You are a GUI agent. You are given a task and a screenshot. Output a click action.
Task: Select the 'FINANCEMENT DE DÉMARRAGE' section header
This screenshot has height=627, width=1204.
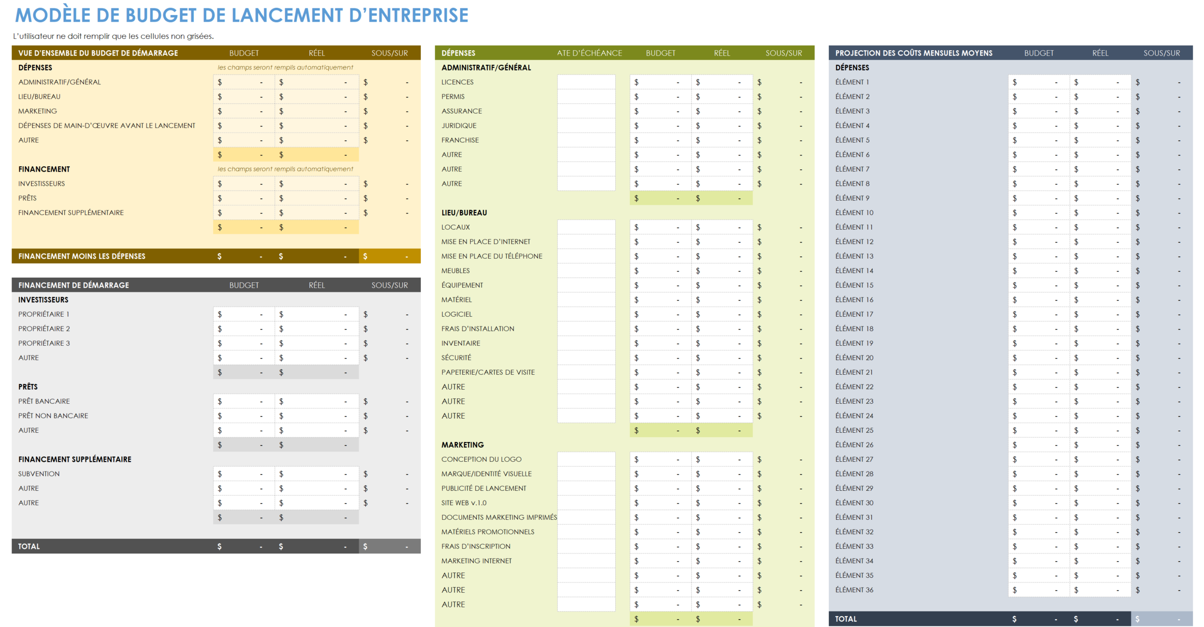tap(74, 285)
